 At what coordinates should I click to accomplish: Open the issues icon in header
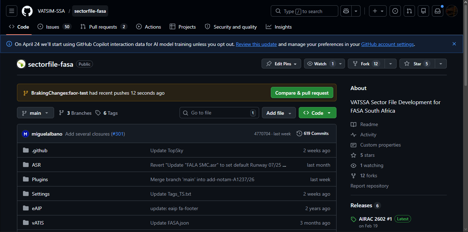[395, 11]
